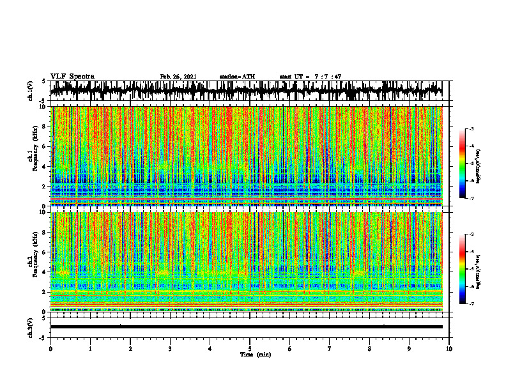Click the ch.2 "Frequency (kHz)" axis label
Viewport: 506px width, 391px height.
click(35, 254)
